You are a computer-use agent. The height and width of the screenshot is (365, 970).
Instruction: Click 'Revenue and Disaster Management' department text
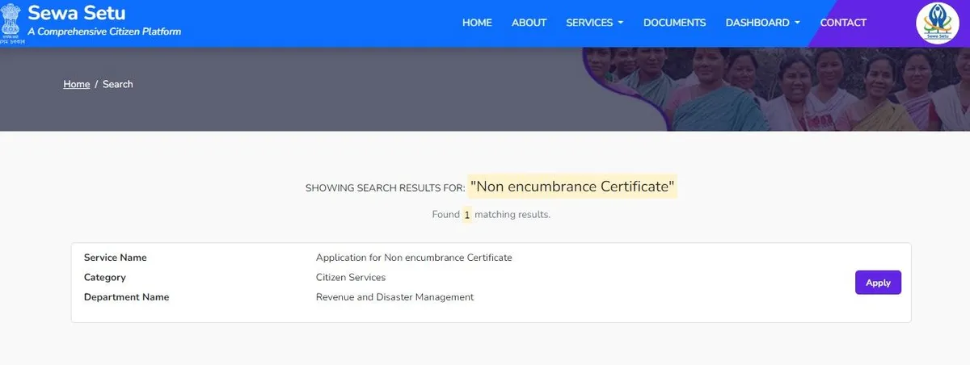(394, 297)
